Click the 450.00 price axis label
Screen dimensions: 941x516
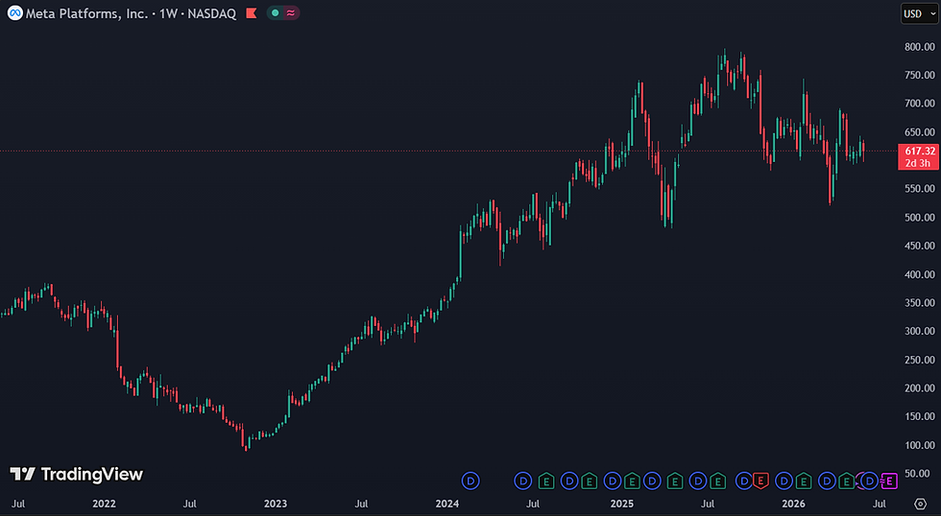click(920, 246)
